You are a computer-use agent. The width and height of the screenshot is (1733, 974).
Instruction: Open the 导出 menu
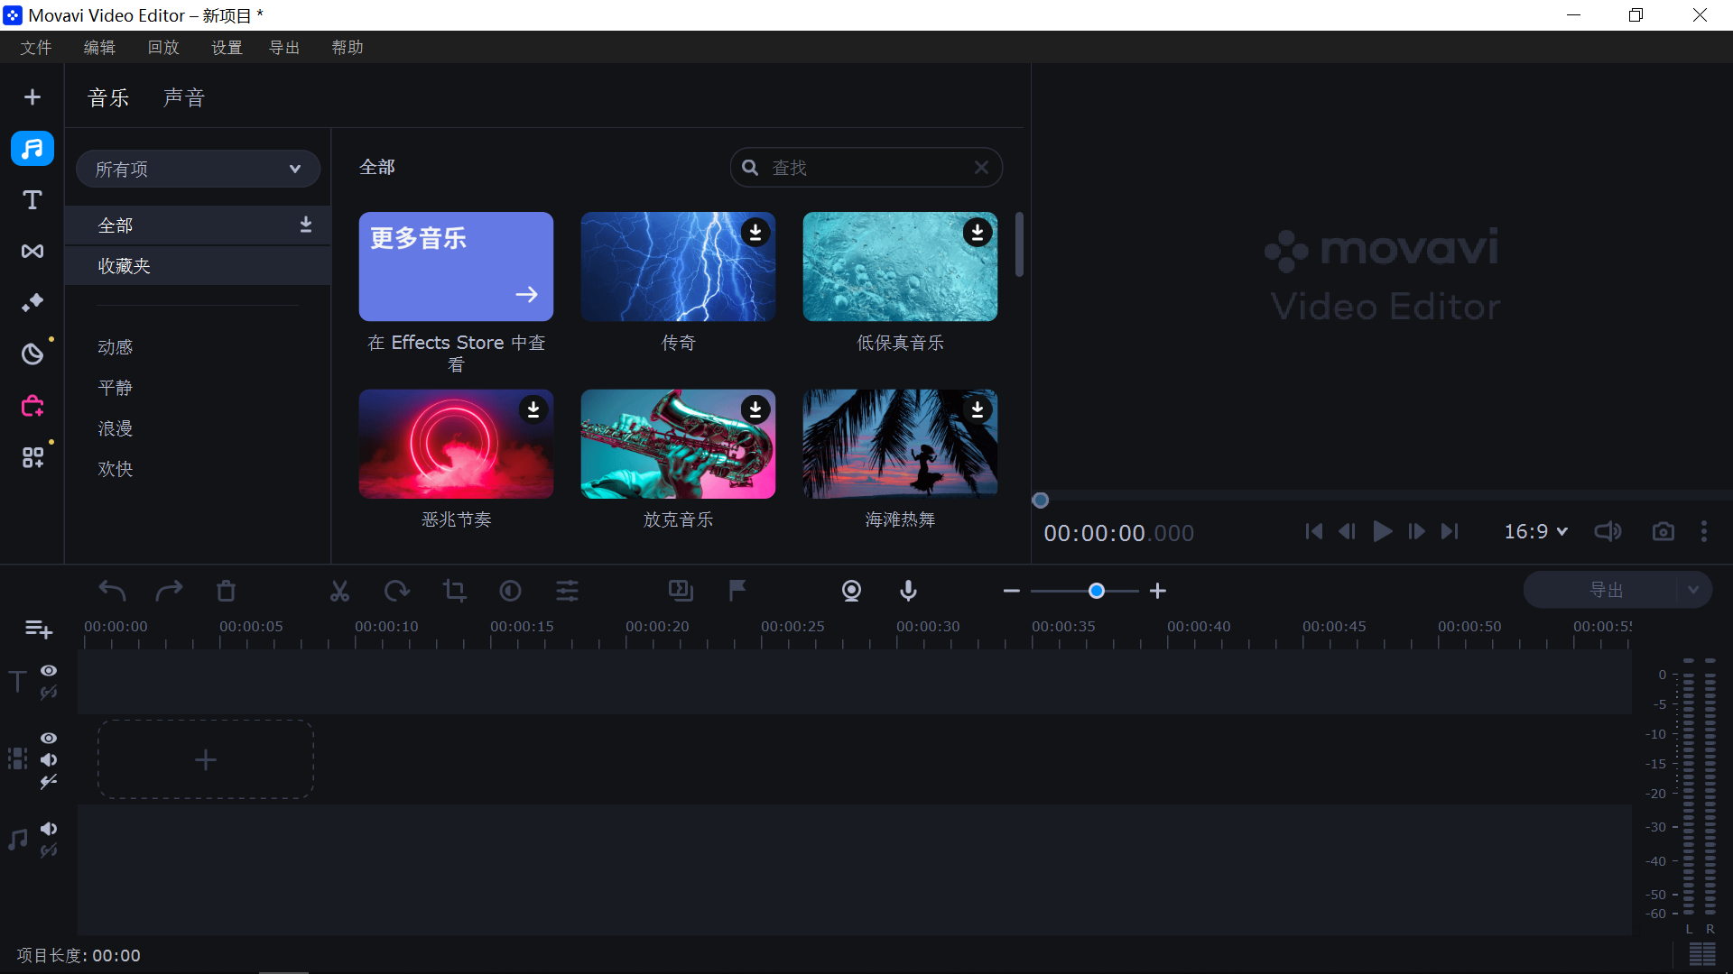pos(284,47)
